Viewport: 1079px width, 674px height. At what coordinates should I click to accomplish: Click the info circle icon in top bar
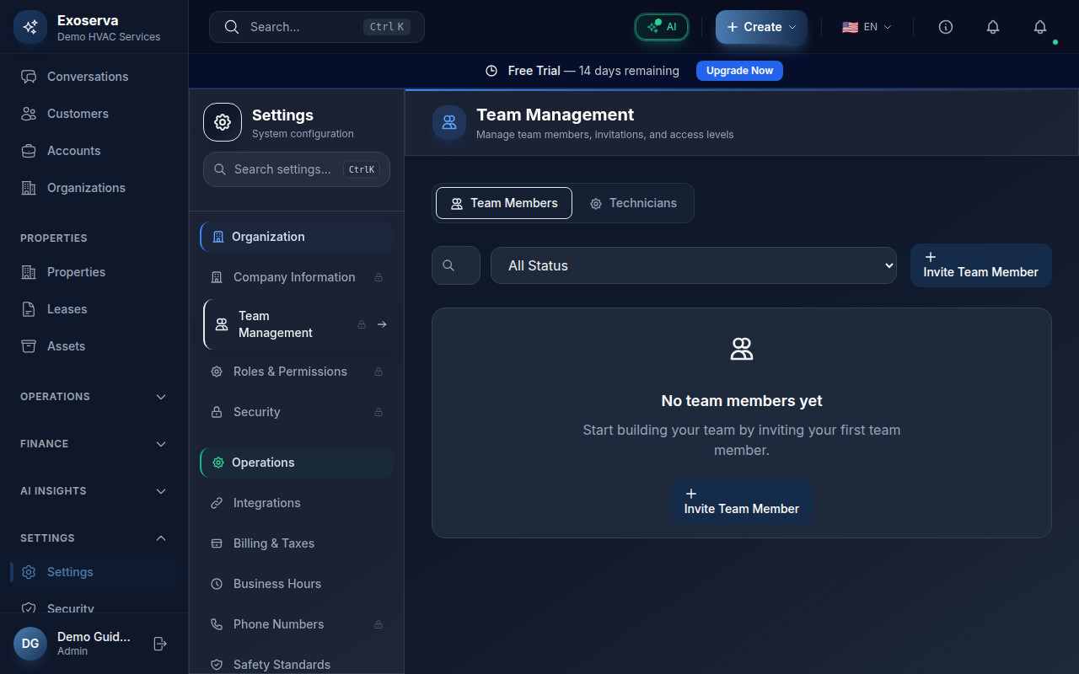[x=946, y=27]
